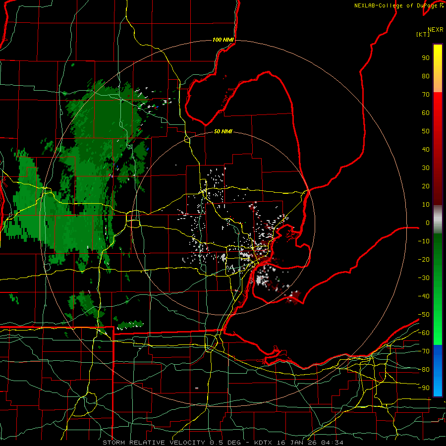
Task: Click the "50 NMI" range ring label
Action: 223,131
